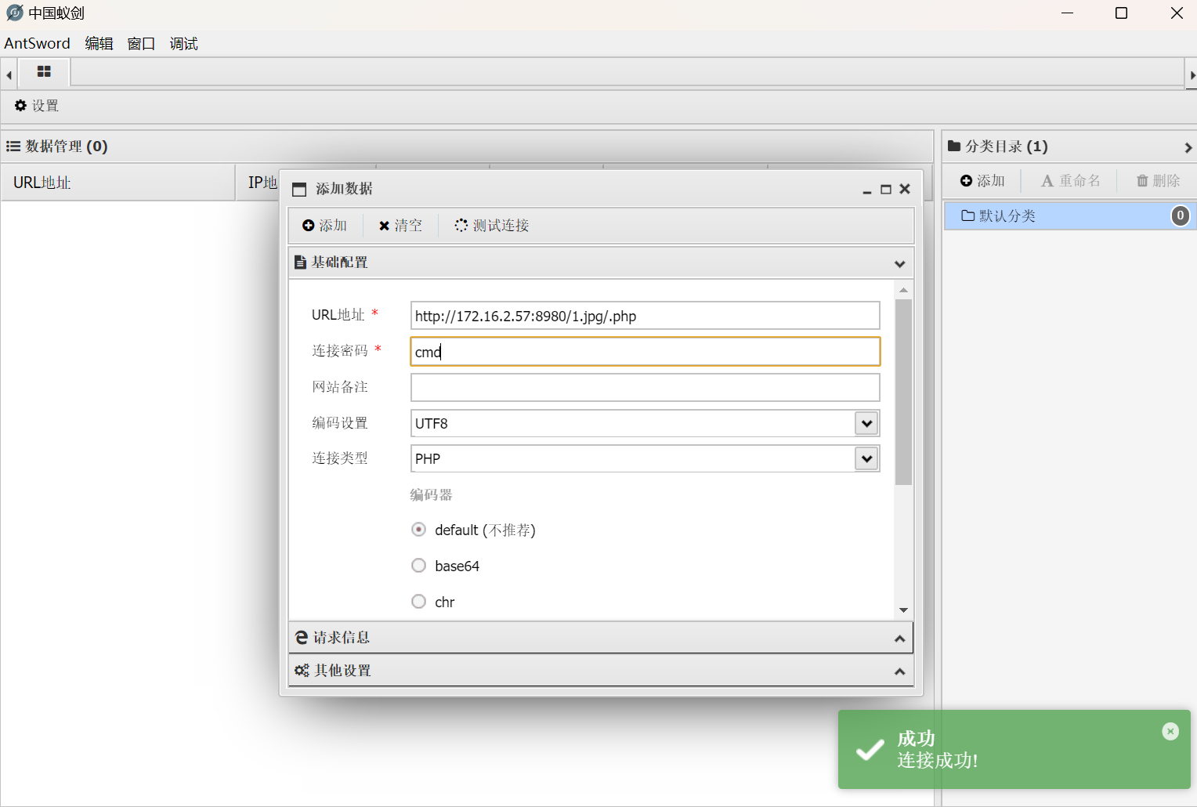This screenshot has width=1197, height=807.
Task: Close the 添加数据 dialog
Action: coord(905,189)
